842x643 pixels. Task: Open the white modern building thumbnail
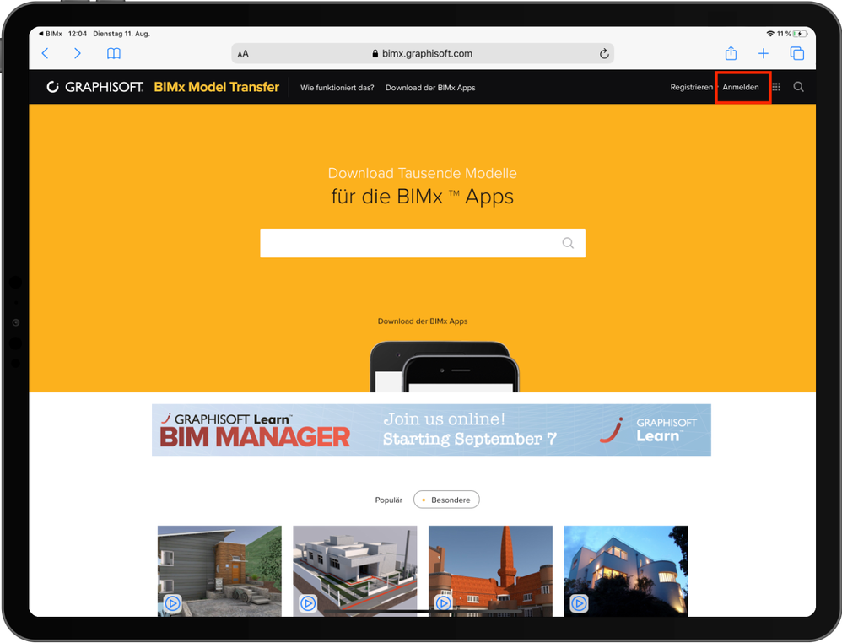(355, 571)
